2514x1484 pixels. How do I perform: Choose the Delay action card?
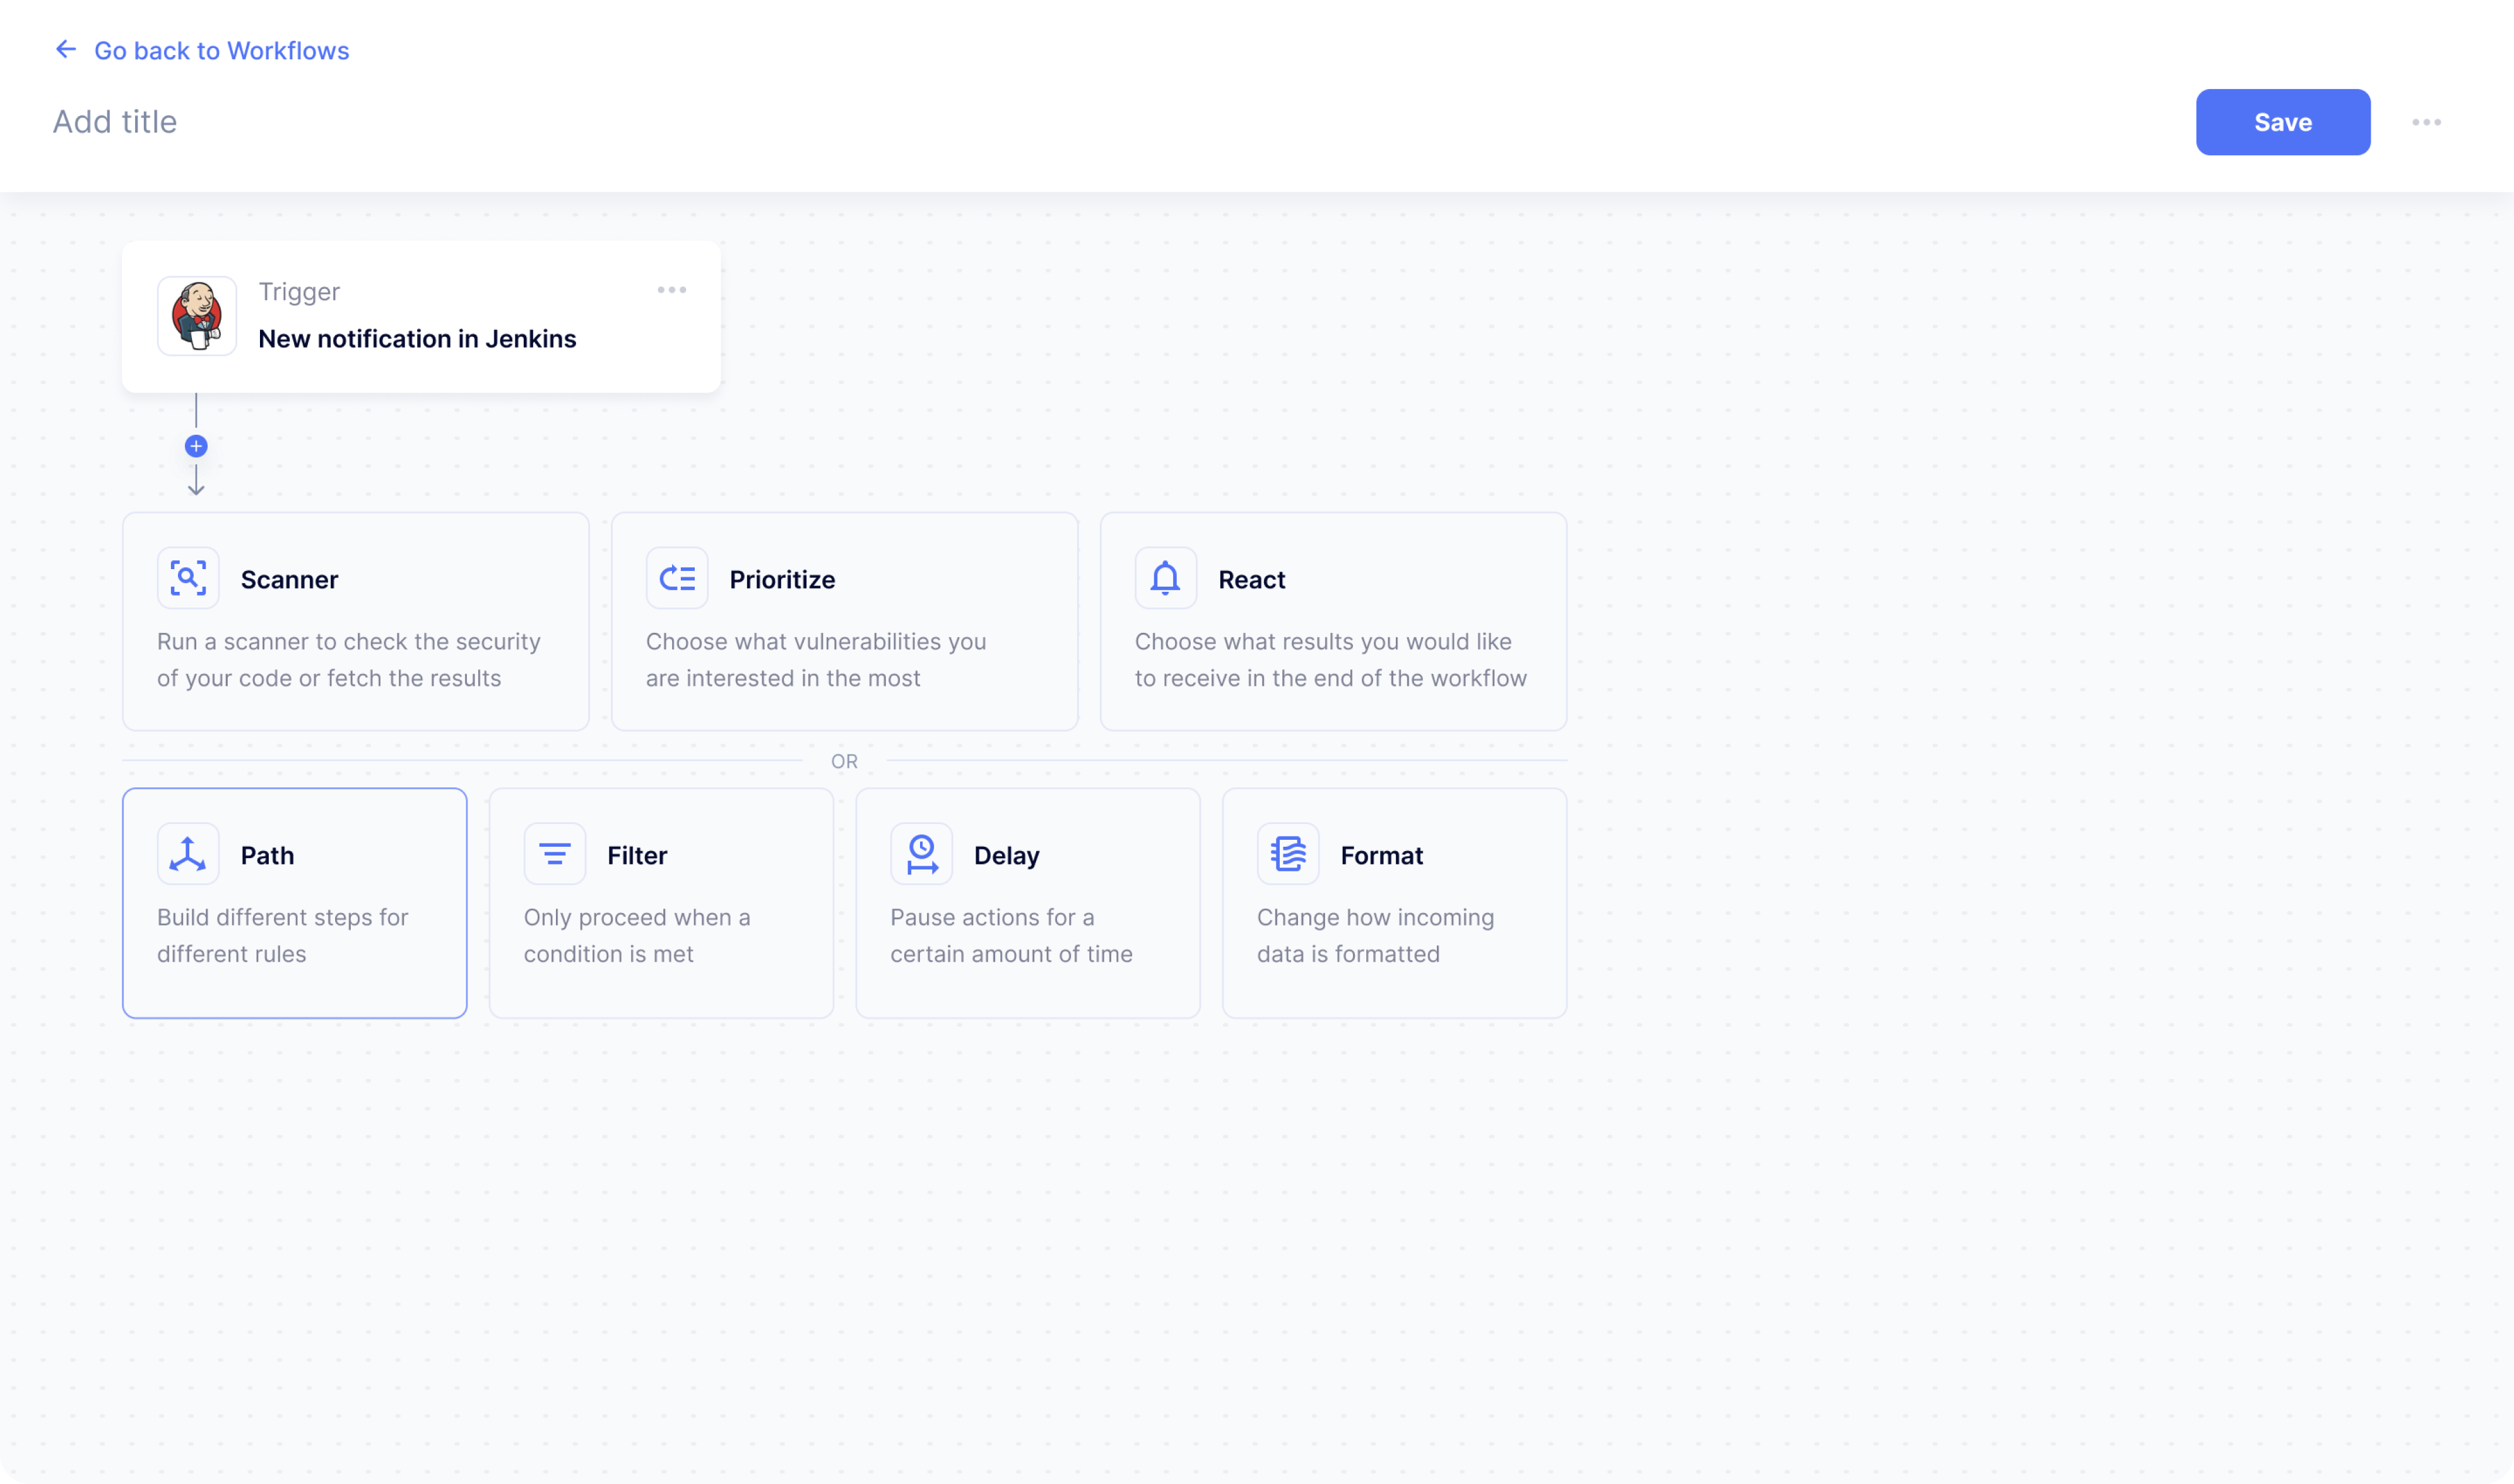1027,902
